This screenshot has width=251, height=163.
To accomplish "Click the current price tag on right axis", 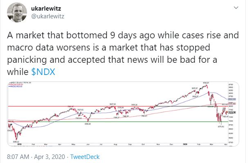I will pyautogui.click(x=232, y=113).
